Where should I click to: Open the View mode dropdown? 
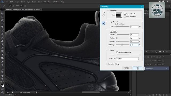click(x=121, y=15)
